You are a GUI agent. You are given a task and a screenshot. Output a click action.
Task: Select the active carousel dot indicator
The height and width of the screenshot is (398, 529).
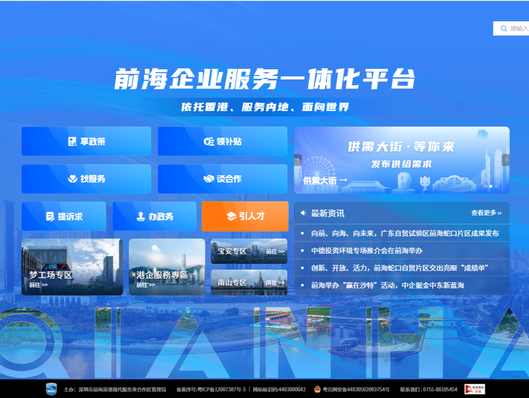point(490,187)
